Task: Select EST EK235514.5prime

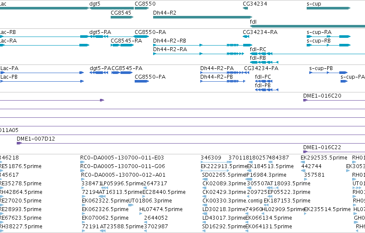Action: pos(327,210)
